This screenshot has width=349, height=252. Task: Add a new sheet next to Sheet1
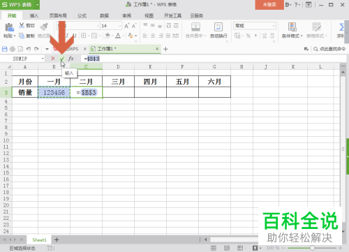coord(57,239)
